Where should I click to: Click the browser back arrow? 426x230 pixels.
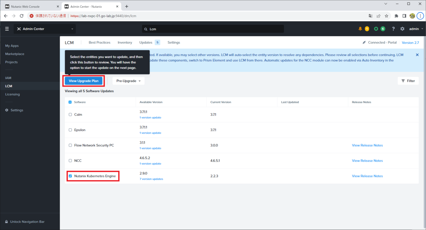click(6, 16)
